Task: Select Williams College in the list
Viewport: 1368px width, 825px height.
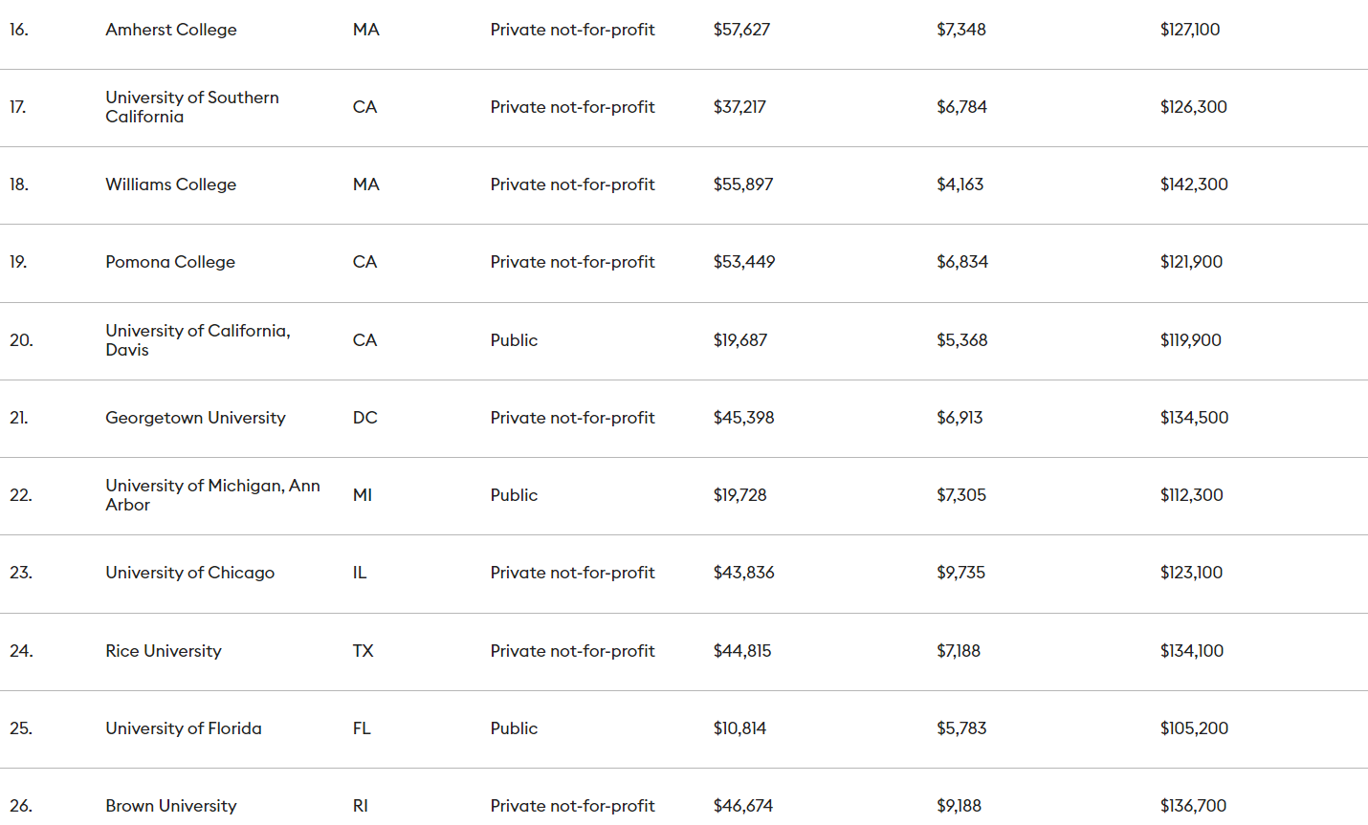Action: point(170,185)
